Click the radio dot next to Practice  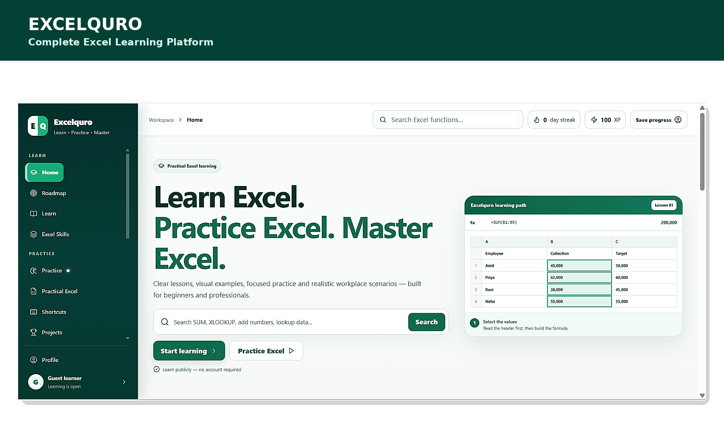click(x=68, y=270)
